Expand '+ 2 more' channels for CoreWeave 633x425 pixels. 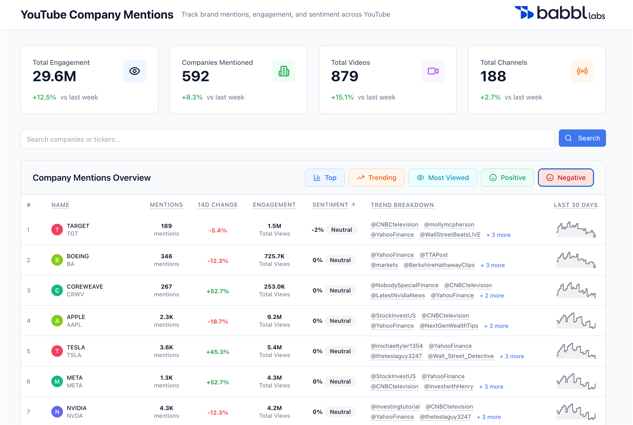(491, 295)
